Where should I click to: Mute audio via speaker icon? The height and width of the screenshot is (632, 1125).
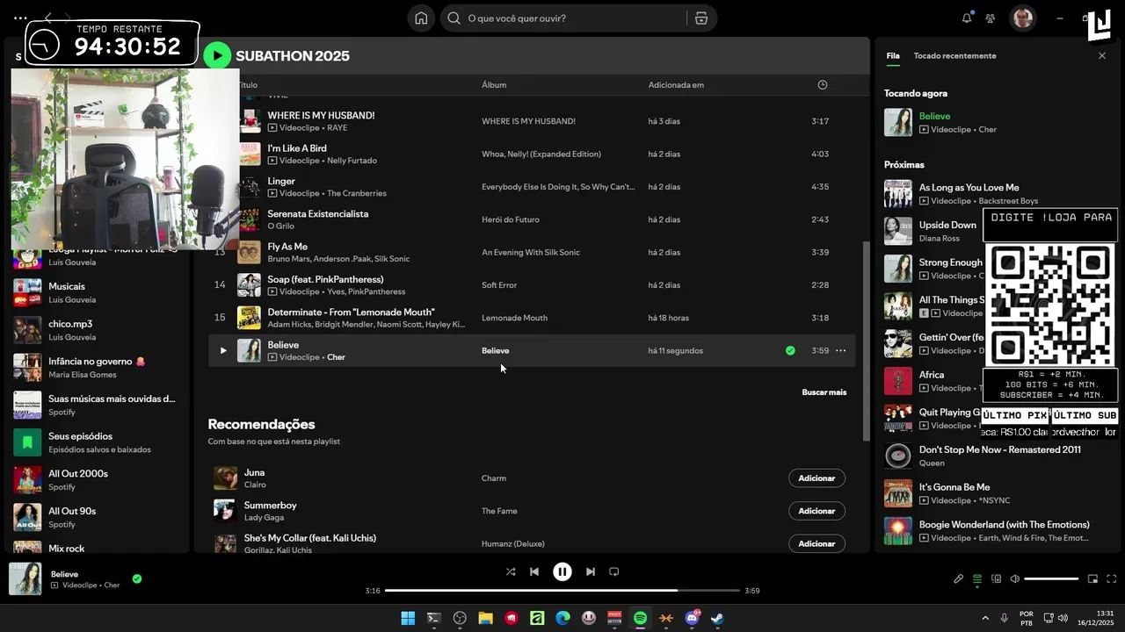1015,578
